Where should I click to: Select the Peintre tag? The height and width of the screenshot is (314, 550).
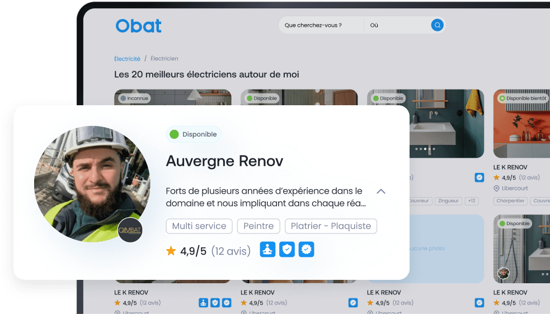click(x=258, y=226)
